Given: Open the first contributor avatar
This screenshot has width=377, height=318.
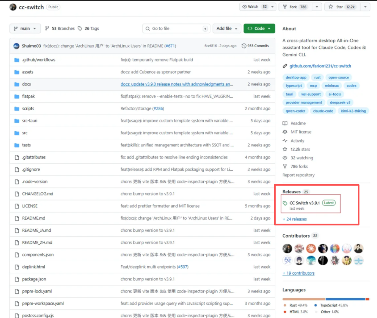Looking at the screenshot, I should tap(287, 249).
